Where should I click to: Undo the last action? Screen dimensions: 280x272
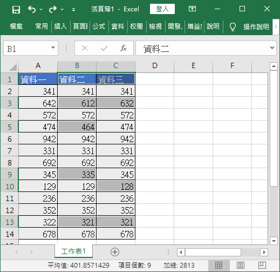point(32,9)
